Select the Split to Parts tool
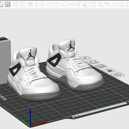Viewport: 129px width, 129px height. [x=23, y=4]
